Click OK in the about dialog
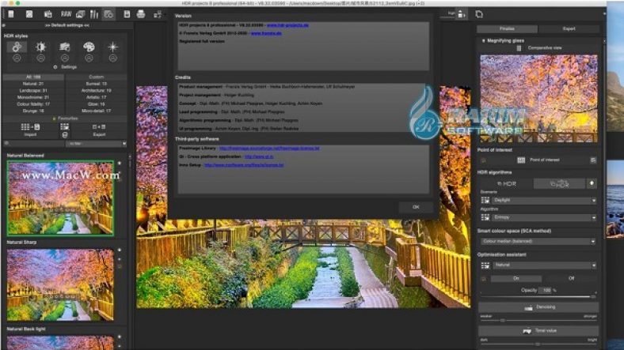The width and height of the screenshot is (624, 350). pos(416,207)
